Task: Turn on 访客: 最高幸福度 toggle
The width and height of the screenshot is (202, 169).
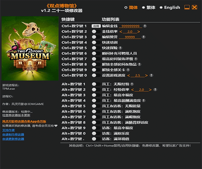Action: pos(96,128)
